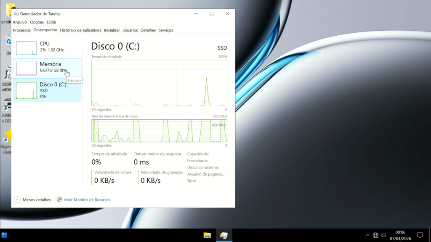Image resolution: width=431 pixels, height=242 pixels.
Task: Click the muted volume tray icon
Action: tap(383, 235)
